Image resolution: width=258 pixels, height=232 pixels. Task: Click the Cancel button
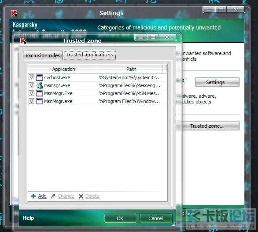(x=156, y=218)
